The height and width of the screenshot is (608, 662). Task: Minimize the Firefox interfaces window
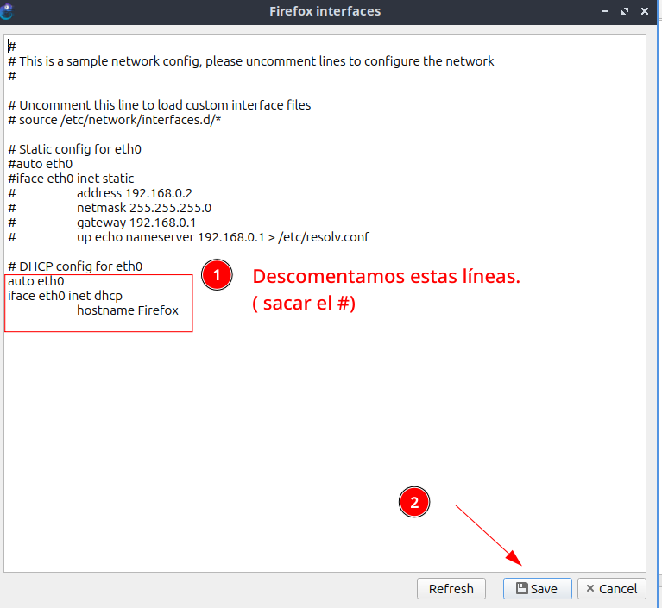(604, 11)
